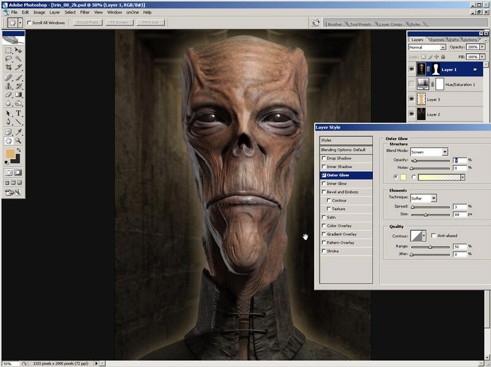The image size is (491, 367).
Task: Select the History Brush tool
Action: (x=18, y=86)
